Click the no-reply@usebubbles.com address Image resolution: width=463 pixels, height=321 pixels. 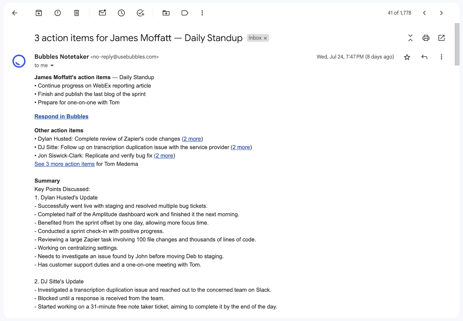tap(125, 57)
